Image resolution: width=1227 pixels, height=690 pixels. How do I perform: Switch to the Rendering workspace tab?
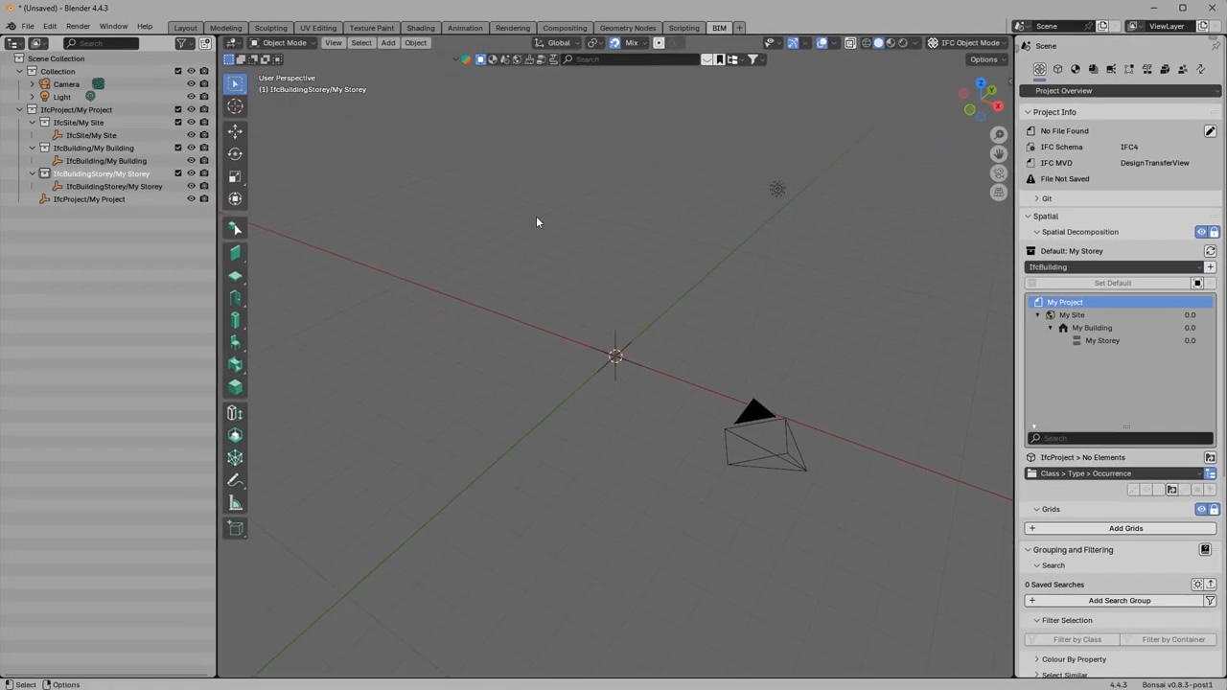coord(513,27)
